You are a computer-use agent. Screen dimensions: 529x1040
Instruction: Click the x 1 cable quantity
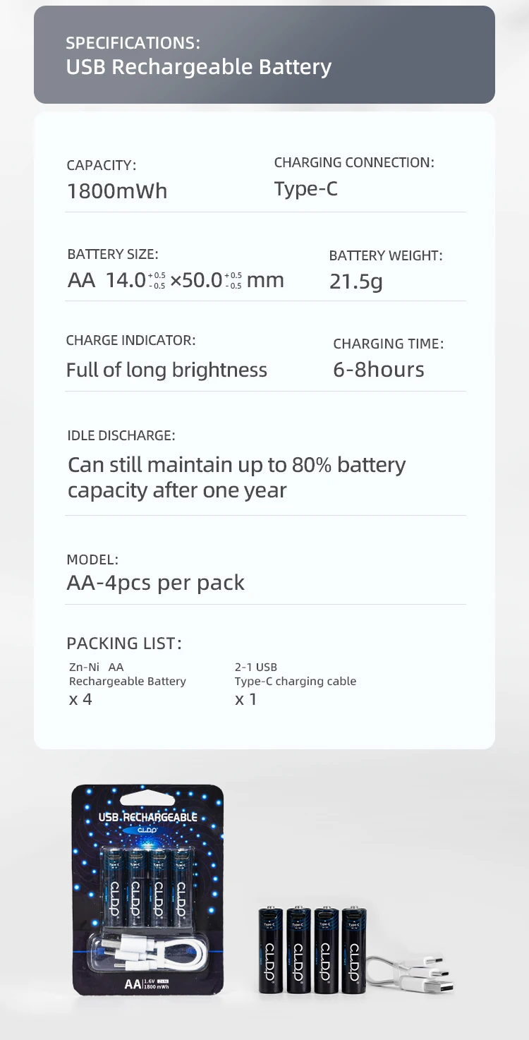pos(245,699)
